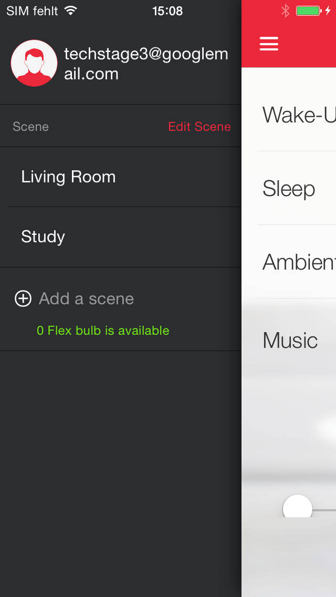
Task: Tap the 15:08 clock in status bar
Action: [167, 11]
